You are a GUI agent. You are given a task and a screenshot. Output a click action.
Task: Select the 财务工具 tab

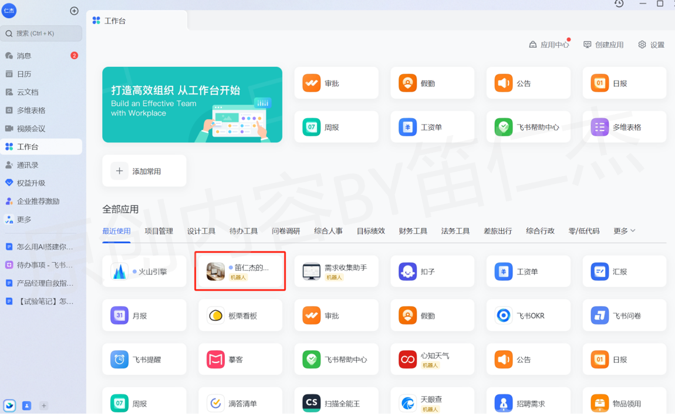pyautogui.click(x=413, y=231)
